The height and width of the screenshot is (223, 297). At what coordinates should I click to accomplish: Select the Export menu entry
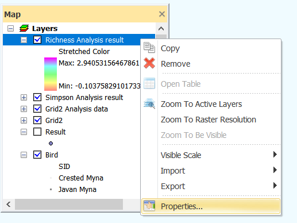click(211, 186)
